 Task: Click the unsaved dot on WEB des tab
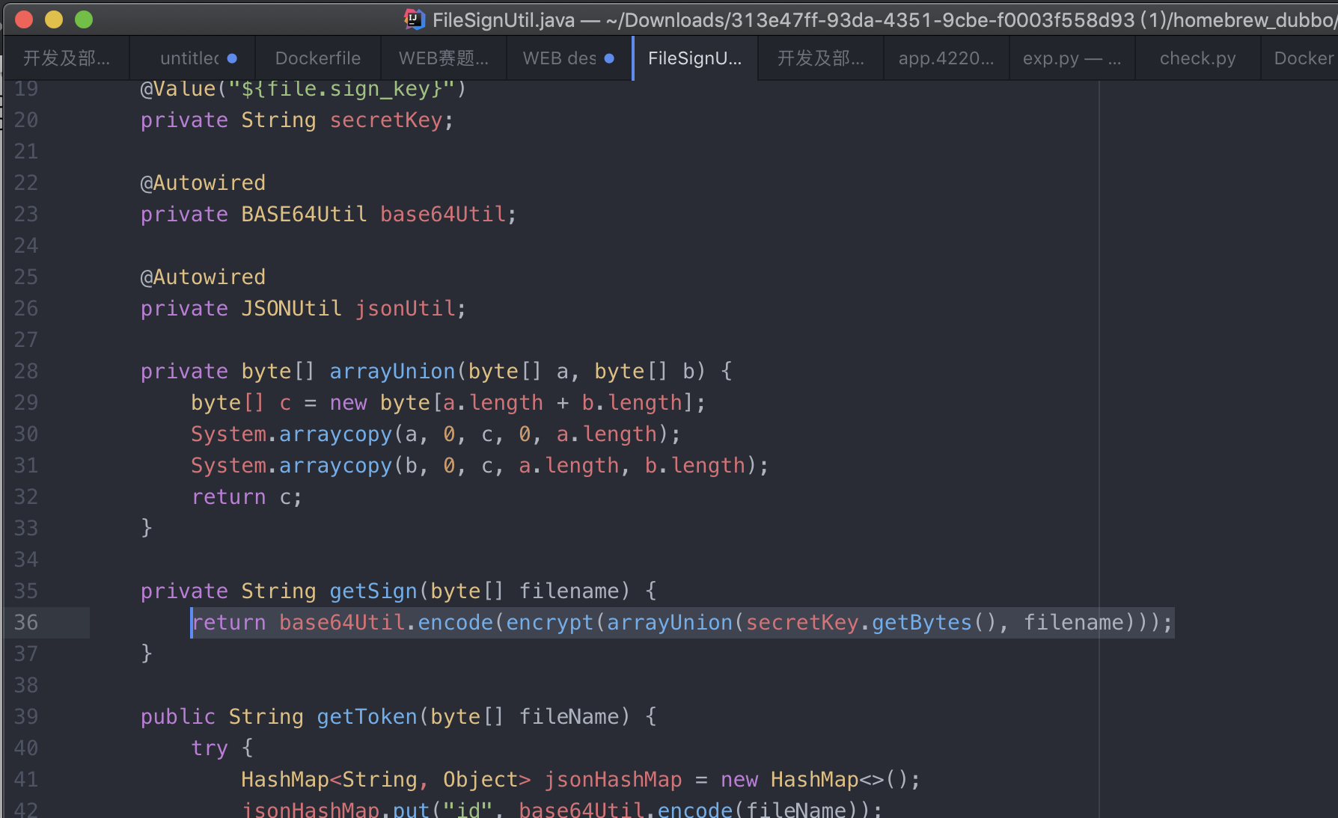[609, 58]
